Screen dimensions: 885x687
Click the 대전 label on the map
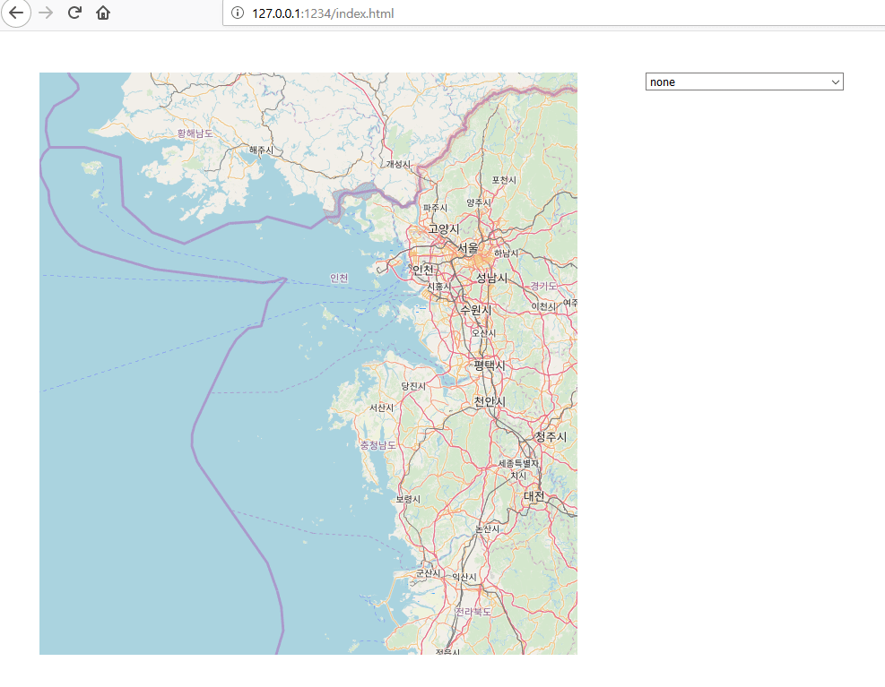click(x=534, y=496)
